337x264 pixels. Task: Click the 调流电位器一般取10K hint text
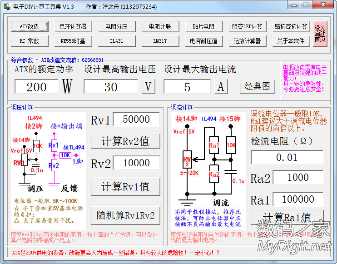[x=289, y=121]
